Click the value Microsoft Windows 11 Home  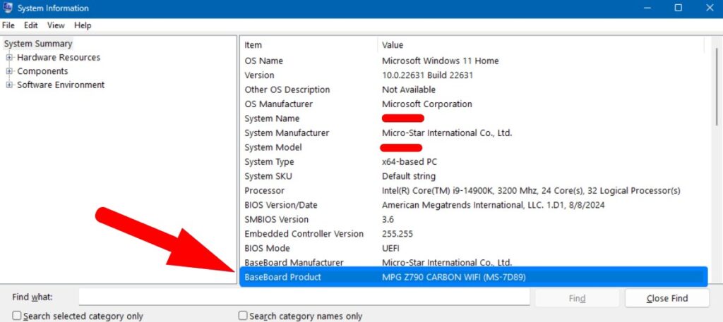coord(441,61)
